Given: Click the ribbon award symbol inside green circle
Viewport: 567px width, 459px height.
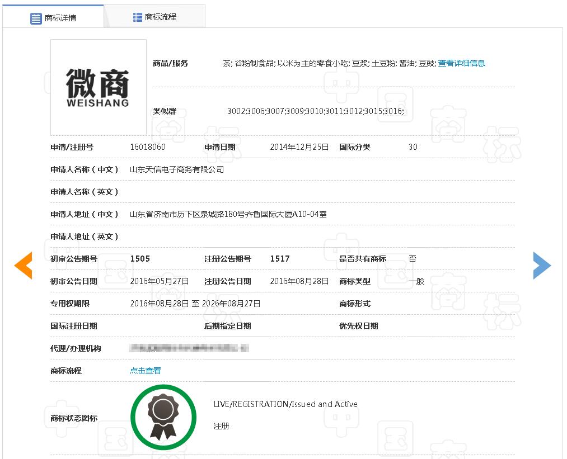Looking at the screenshot, I should 163,416.
